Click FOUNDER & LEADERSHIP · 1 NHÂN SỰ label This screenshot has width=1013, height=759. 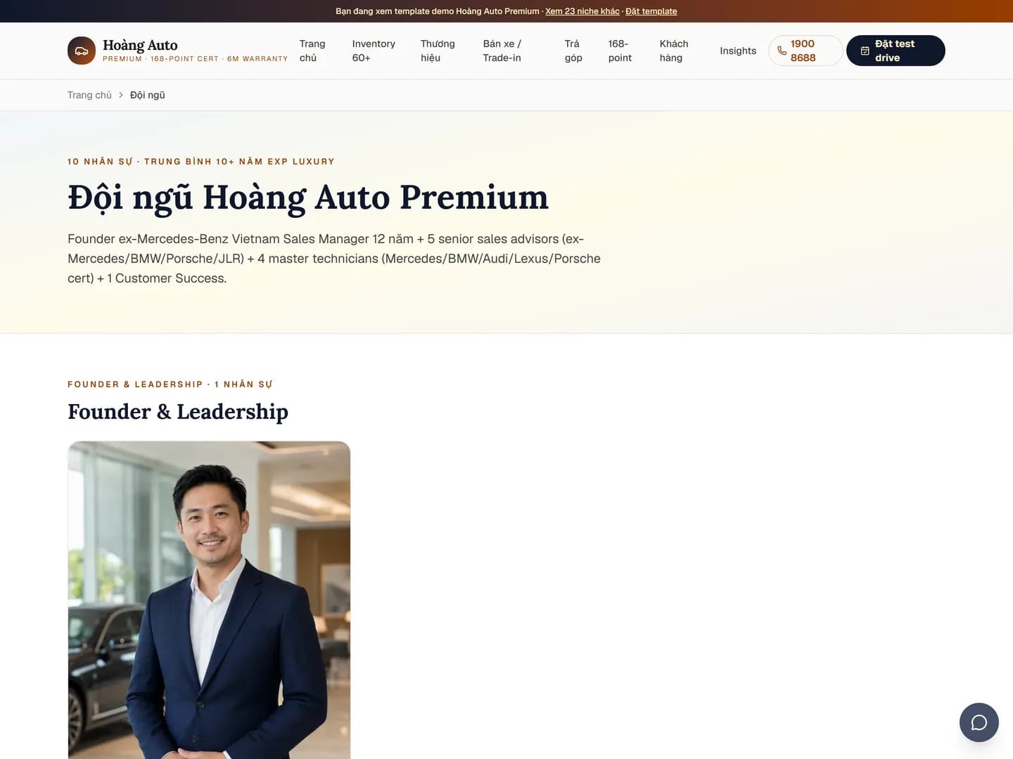170,384
